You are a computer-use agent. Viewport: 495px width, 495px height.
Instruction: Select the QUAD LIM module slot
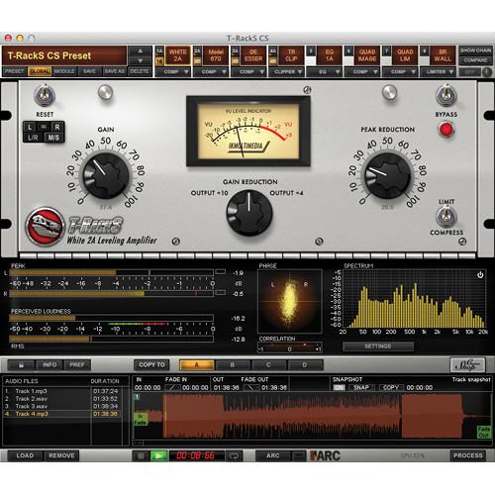[405, 55]
